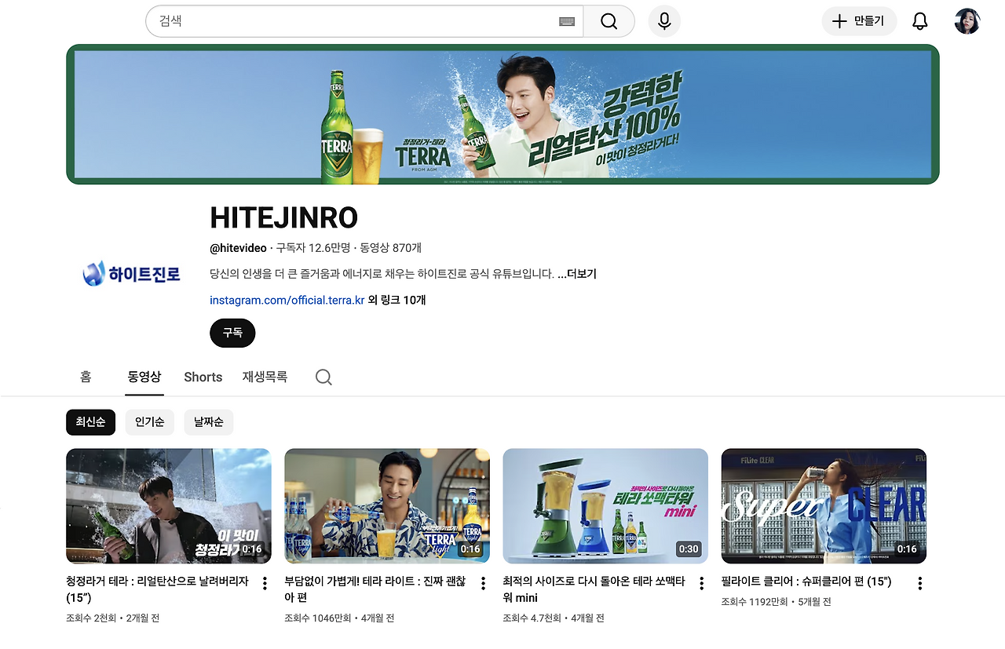Click the @hitevideo channel handle

coord(238,248)
